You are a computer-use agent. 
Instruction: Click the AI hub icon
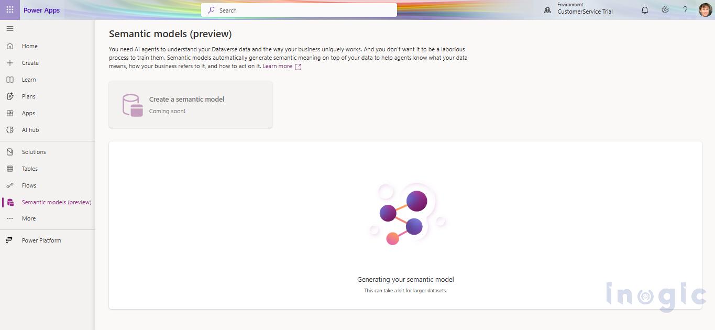(10, 130)
